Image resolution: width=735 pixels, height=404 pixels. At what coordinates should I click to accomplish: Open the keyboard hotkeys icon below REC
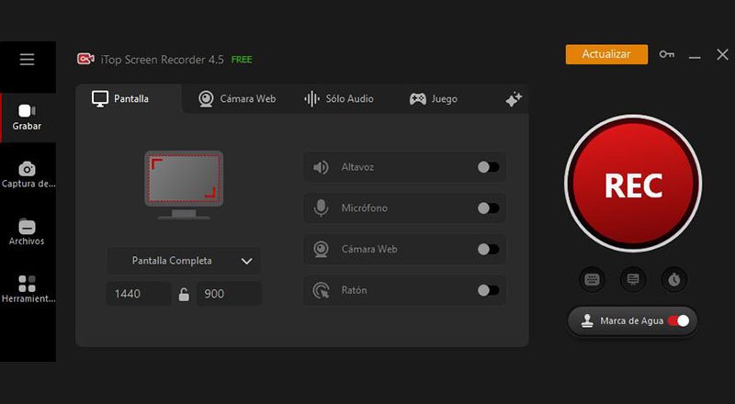click(592, 279)
